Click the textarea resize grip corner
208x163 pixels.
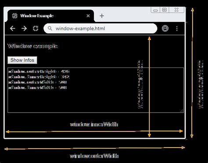click(182, 110)
